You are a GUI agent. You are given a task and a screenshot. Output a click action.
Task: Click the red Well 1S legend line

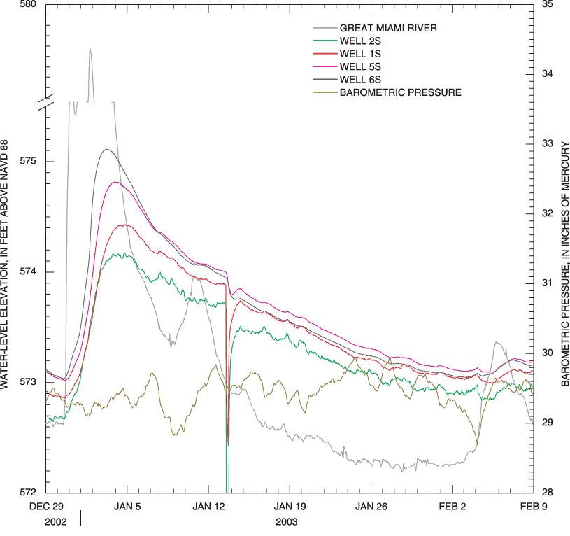tap(322, 54)
